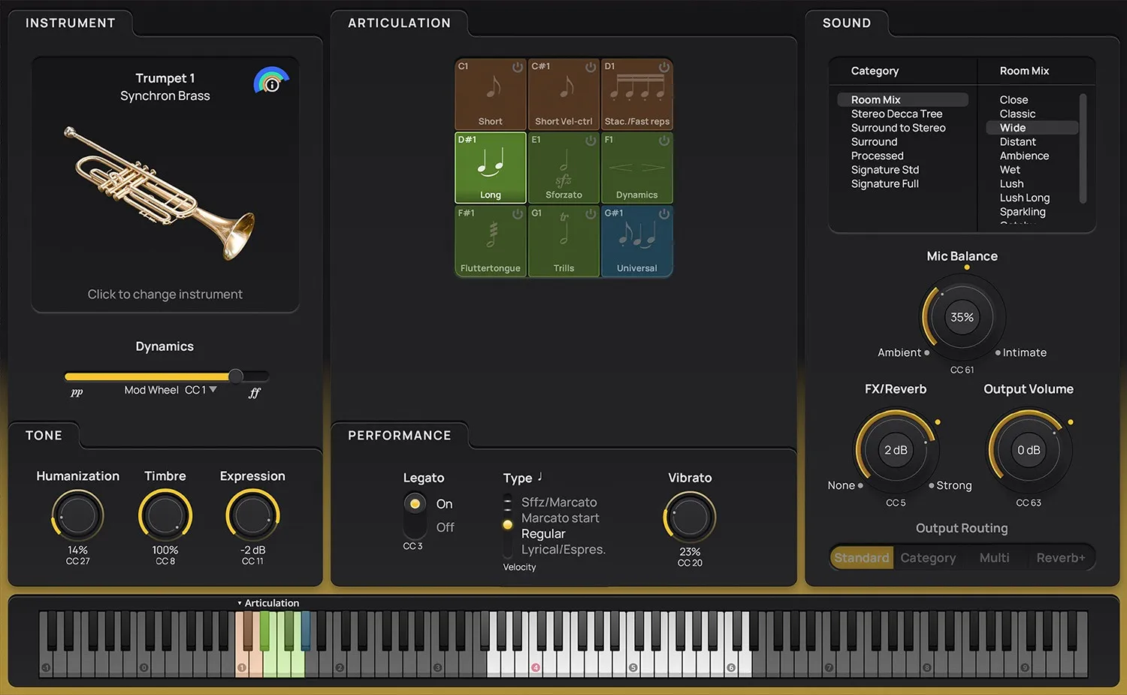Viewport: 1127px width, 695px height.
Task: Click the Vibrato knob
Action: point(690,518)
